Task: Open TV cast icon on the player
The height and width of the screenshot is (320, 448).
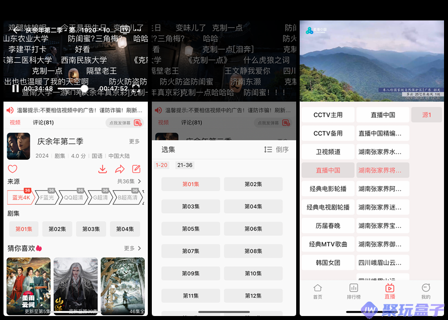Action: tap(125, 29)
